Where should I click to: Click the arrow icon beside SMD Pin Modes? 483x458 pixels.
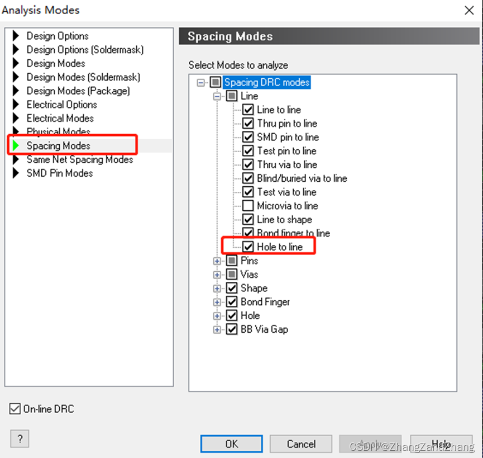[16, 173]
